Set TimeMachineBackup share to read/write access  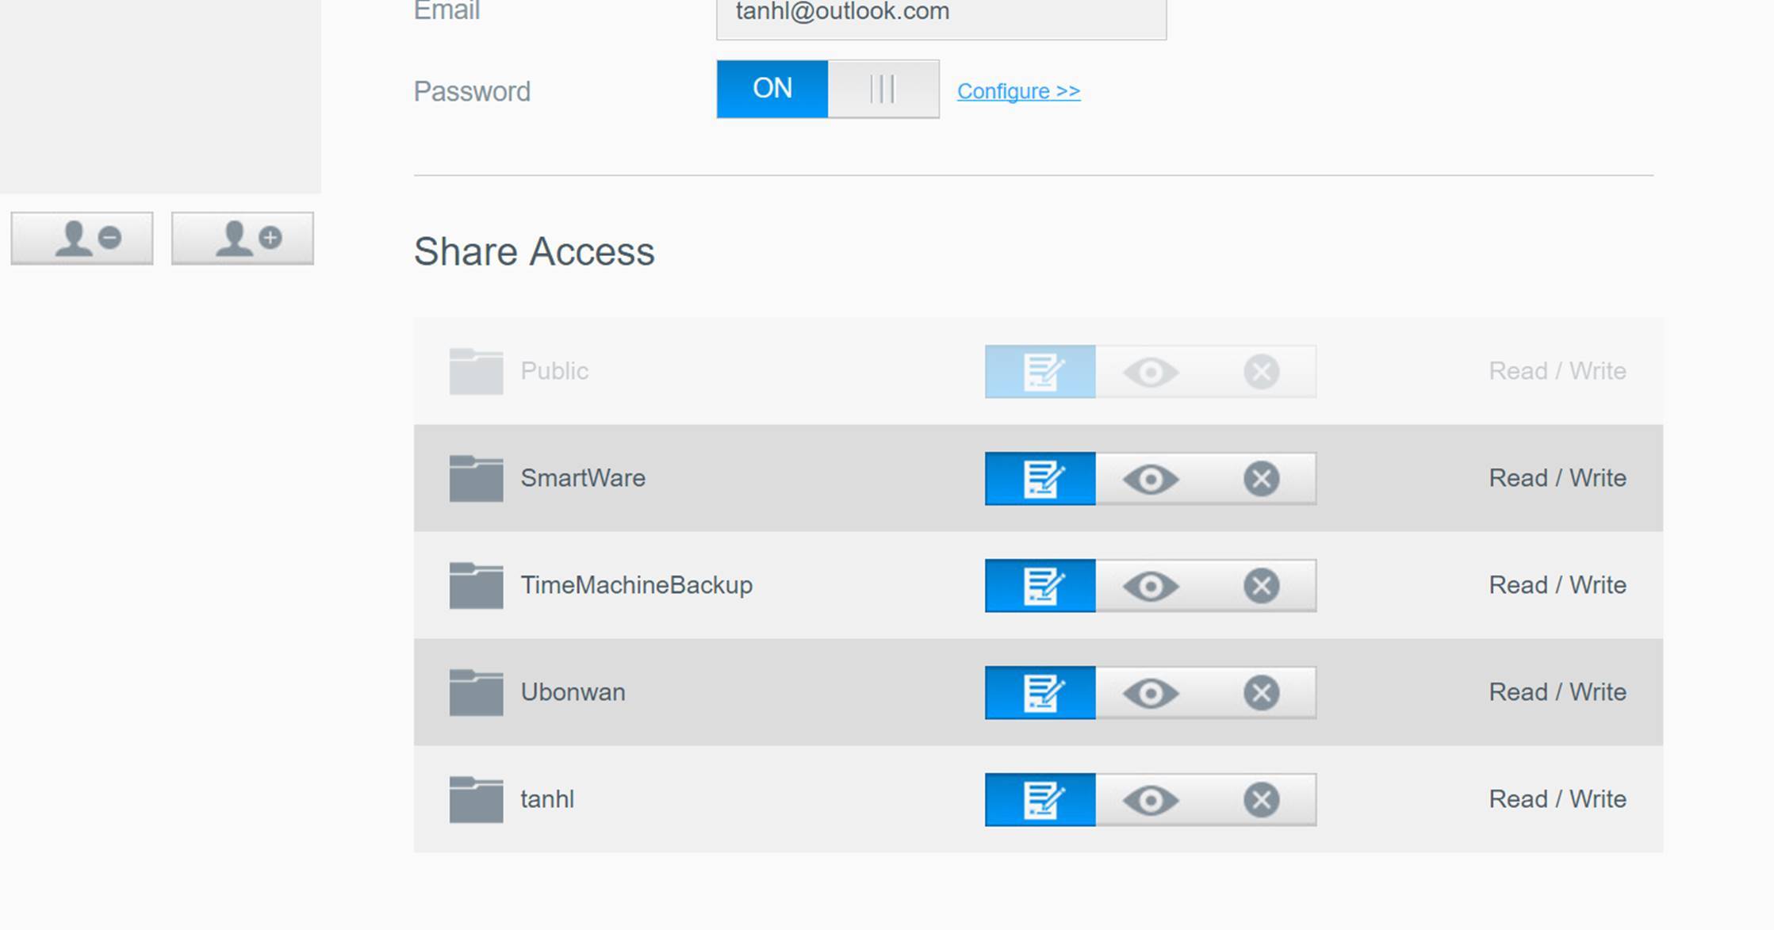tap(1040, 586)
